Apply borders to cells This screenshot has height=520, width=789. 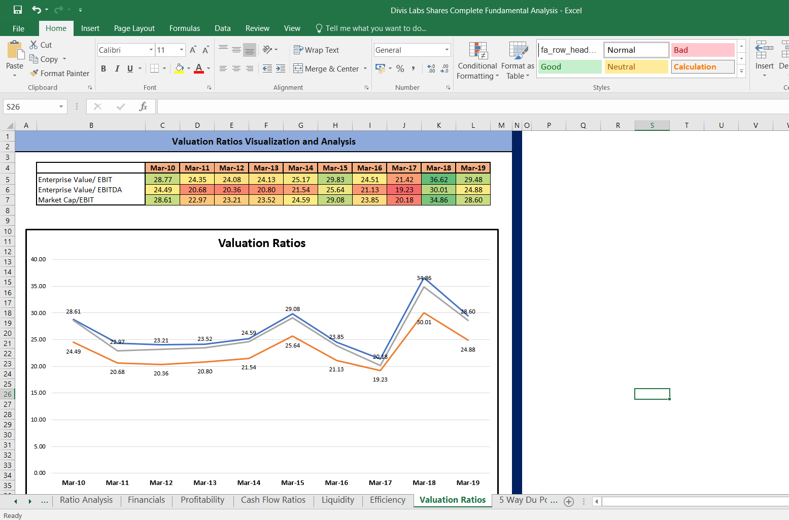click(x=155, y=68)
